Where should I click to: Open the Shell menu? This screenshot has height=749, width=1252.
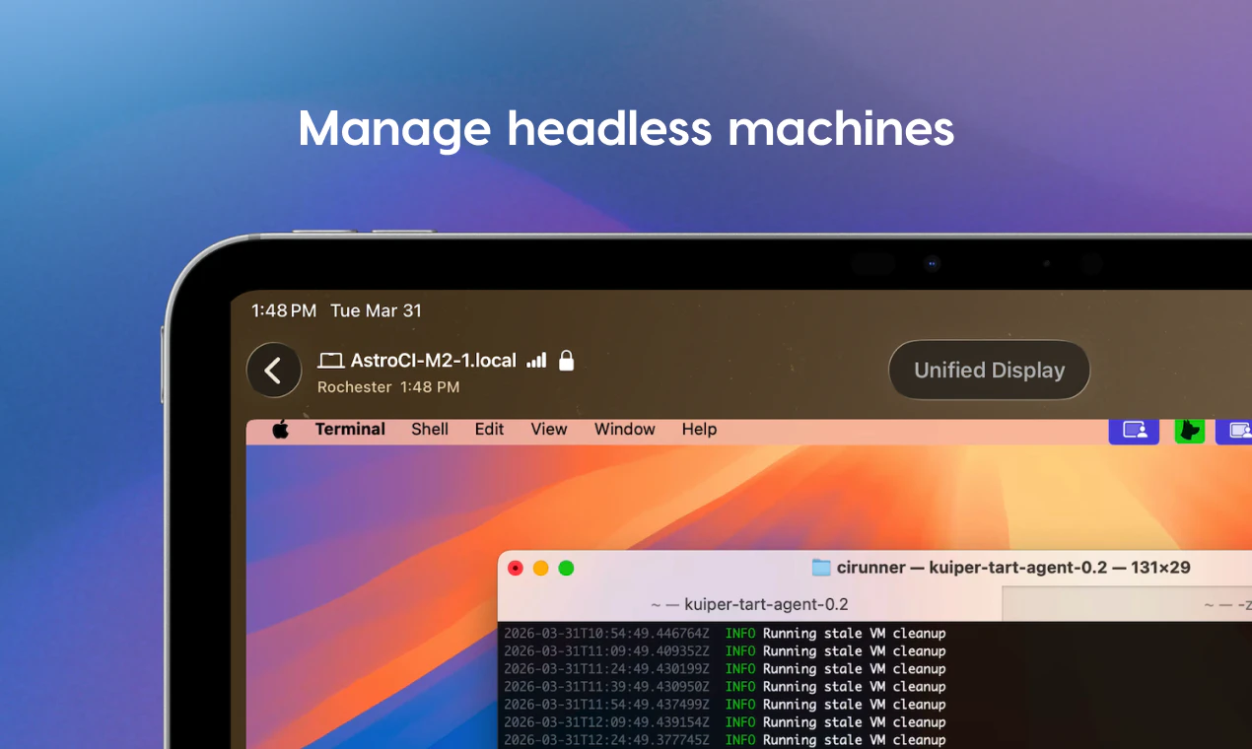coord(430,430)
